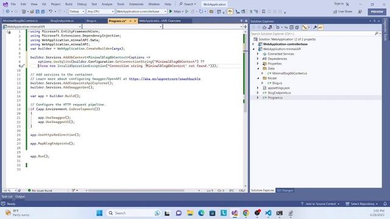Click the Save icon in toolbar
The width and height of the screenshot is (390, 219).
tap(38, 12)
